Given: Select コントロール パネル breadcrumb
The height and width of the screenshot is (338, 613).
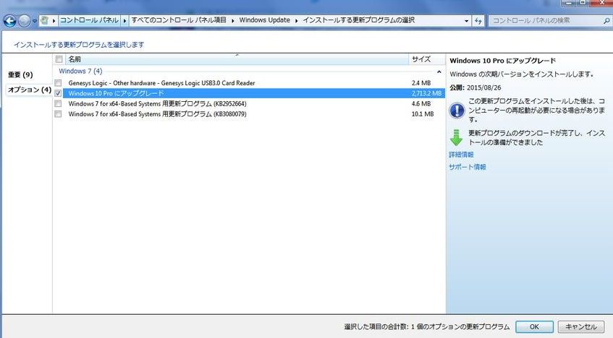Looking at the screenshot, I should pyautogui.click(x=89, y=20).
